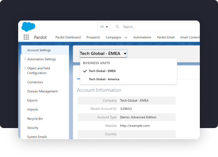218x157 pixels.
Task: Open System Emails in sidebar
Action: 37,137
